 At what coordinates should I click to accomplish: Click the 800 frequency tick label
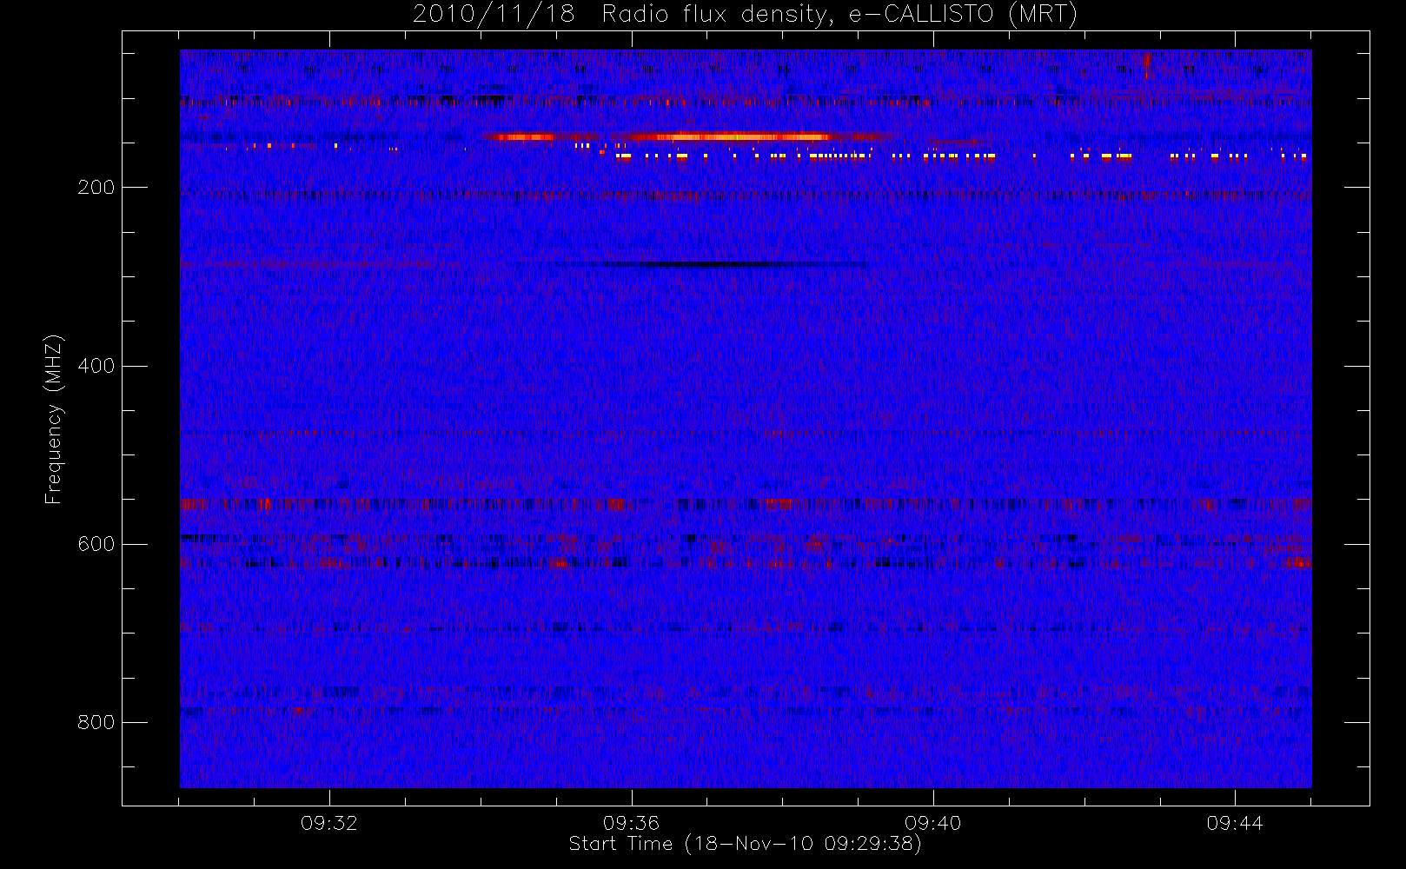[x=96, y=722]
